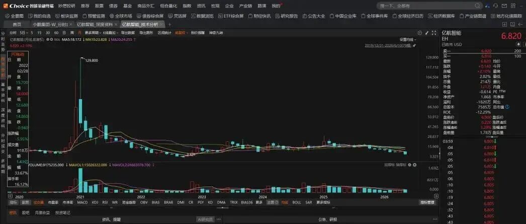526x224 pixels.
Task: Open the 月度收益 tab below chart
Action: tap(43, 212)
